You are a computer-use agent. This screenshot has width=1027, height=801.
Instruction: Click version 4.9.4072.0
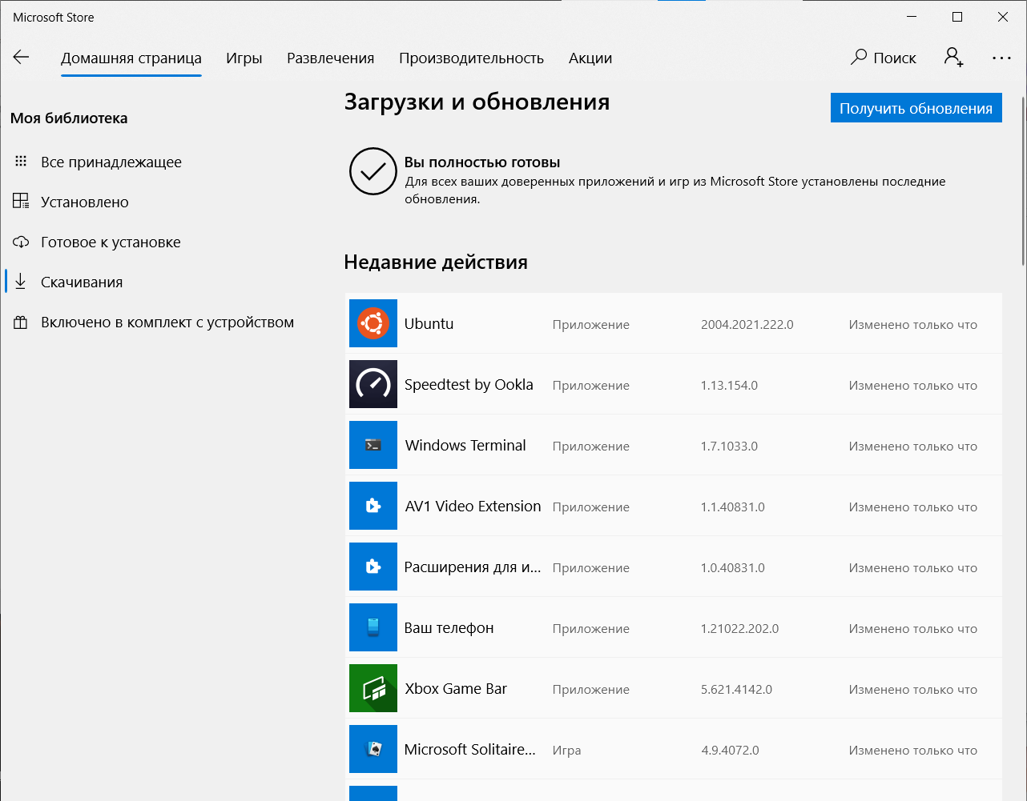[730, 750]
